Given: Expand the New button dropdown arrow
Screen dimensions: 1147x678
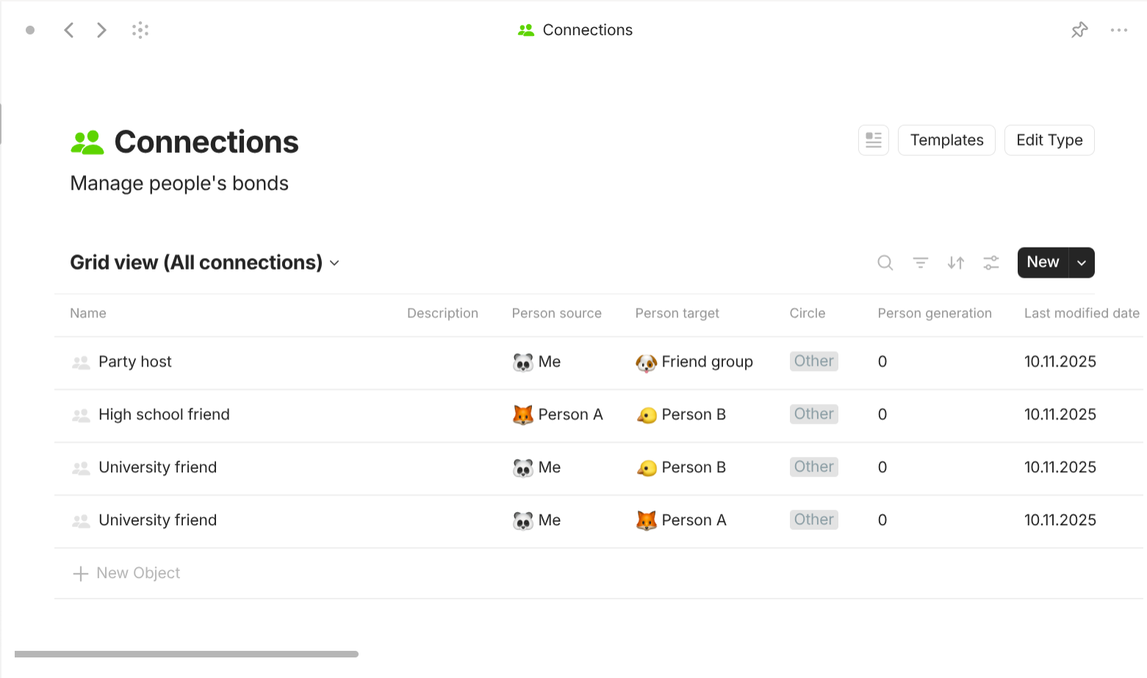Looking at the screenshot, I should [1081, 262].
